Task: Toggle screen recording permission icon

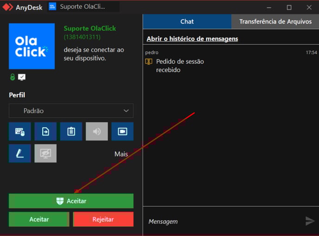Action: 122,131
